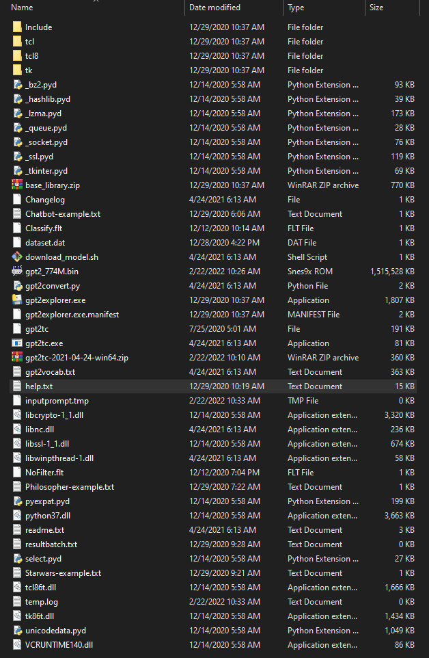
Task: Sort by the Size column header
Action: 376,7
